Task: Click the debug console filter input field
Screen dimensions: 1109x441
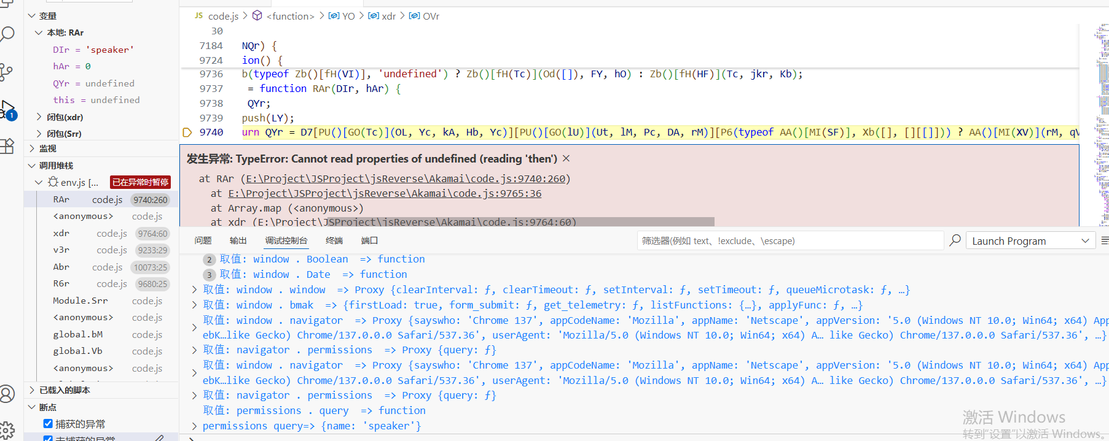Action: [790, 241]
